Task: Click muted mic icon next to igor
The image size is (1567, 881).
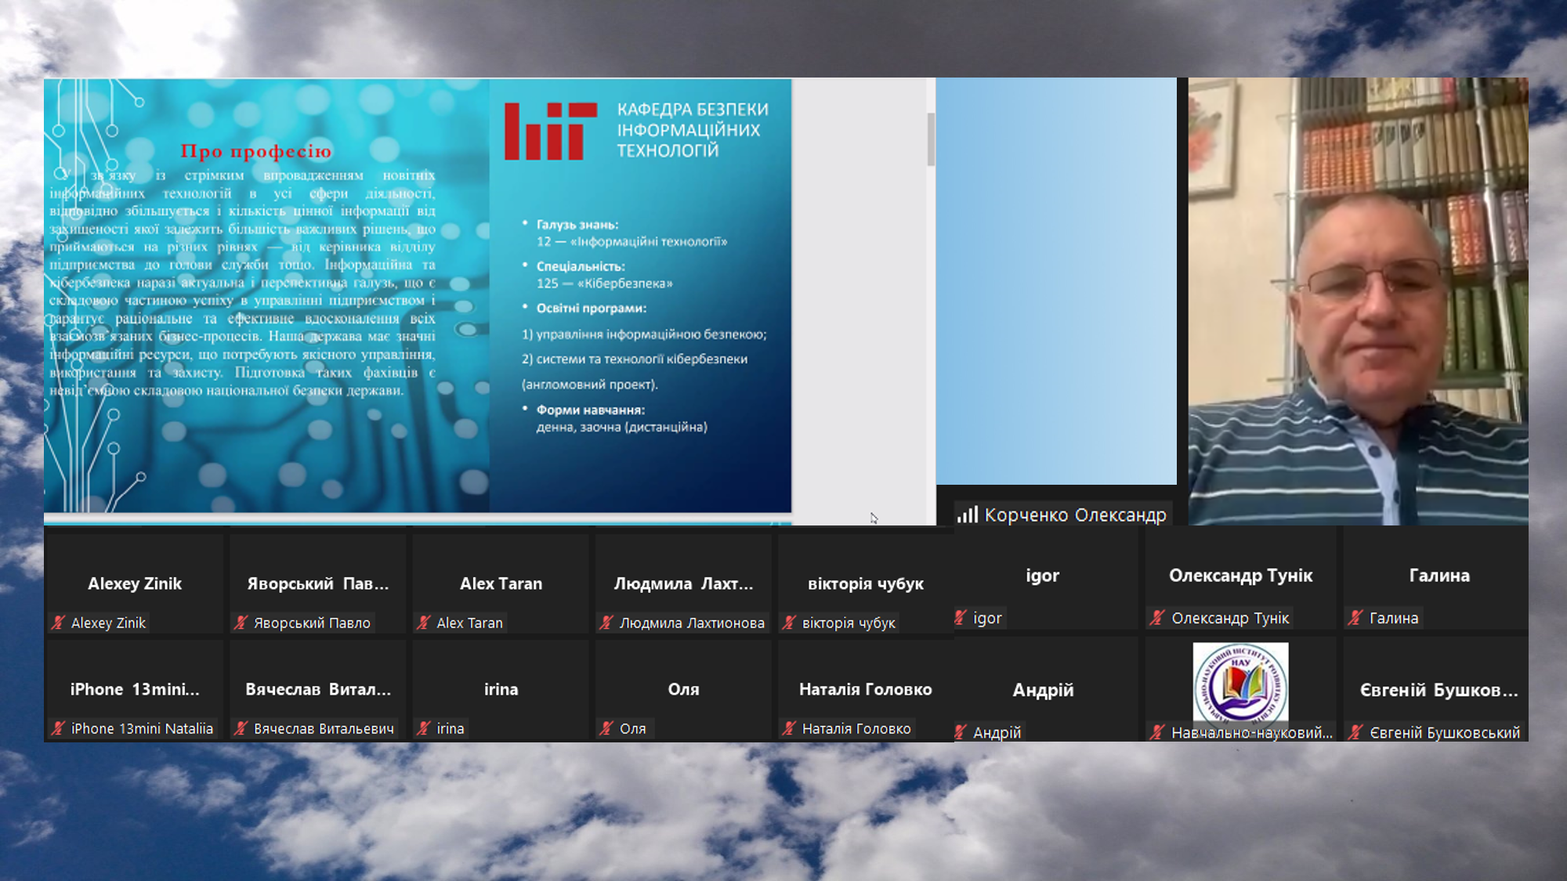Action: [x=961, y=618]
